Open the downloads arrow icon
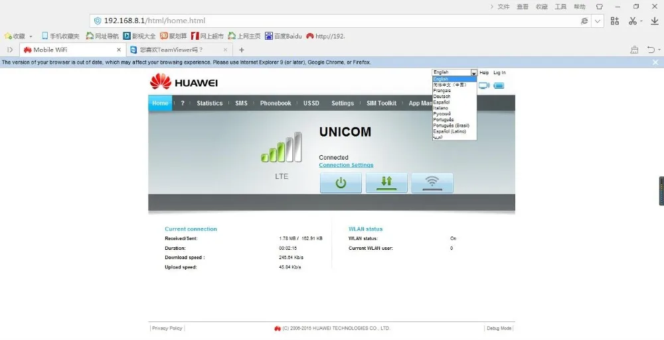This screenshot has height=340, width=664. click(654, 21)
